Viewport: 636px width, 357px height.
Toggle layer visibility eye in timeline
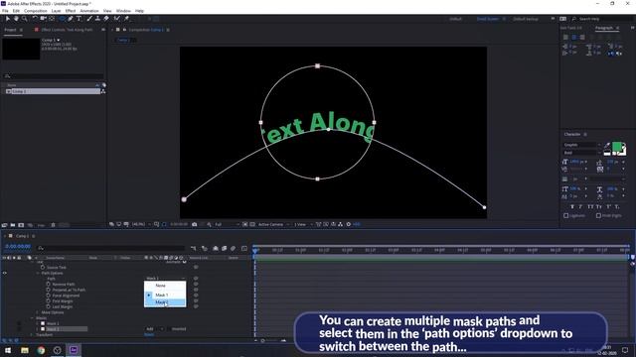[4, 273]
